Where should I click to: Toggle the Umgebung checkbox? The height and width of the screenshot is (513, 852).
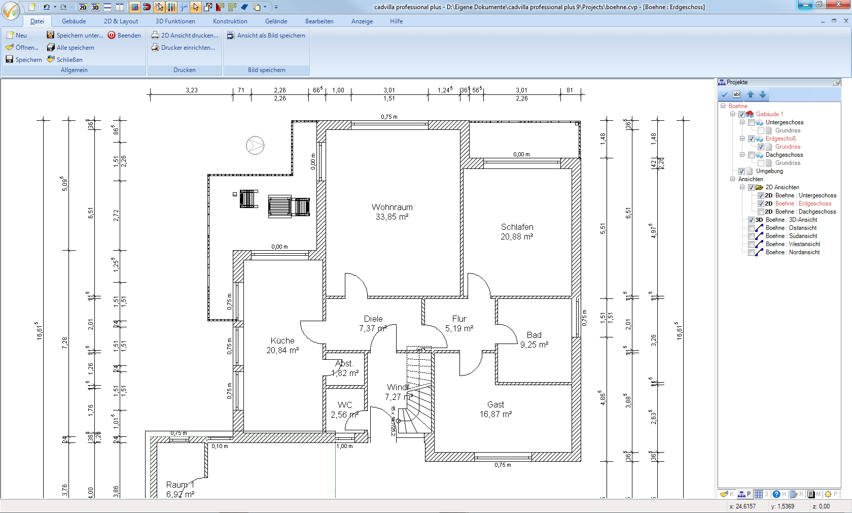point(741,171)
